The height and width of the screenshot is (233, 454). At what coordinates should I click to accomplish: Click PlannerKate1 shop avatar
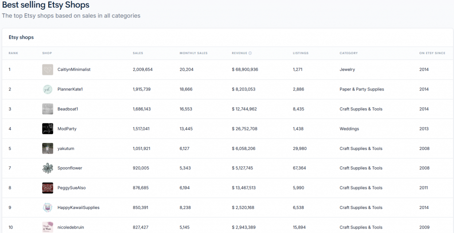tap(47, 89)
